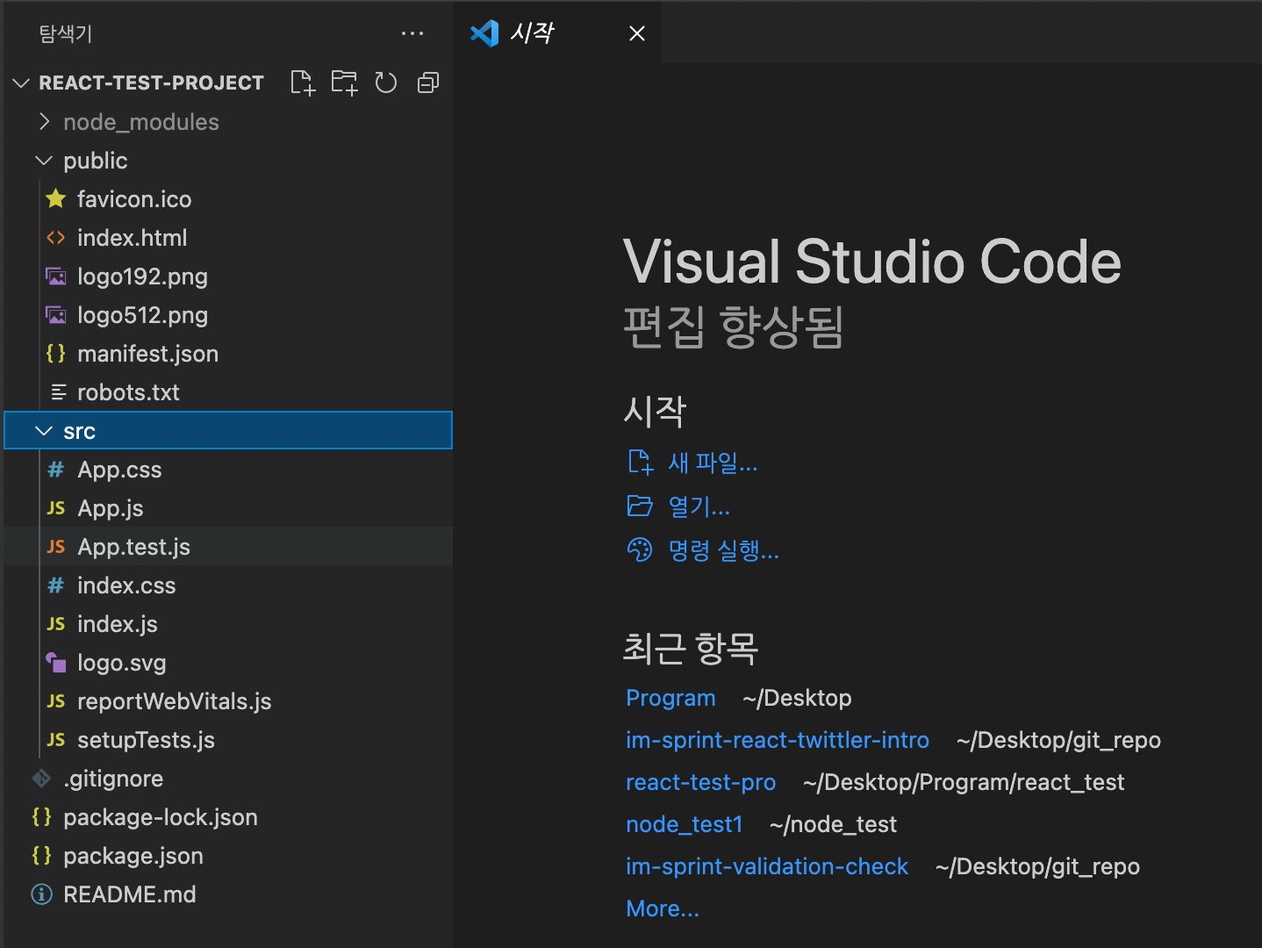This screenshot has width=1262, height=948.
Task: Open reportWebVitals.js file
Action: tap(174, 701)
